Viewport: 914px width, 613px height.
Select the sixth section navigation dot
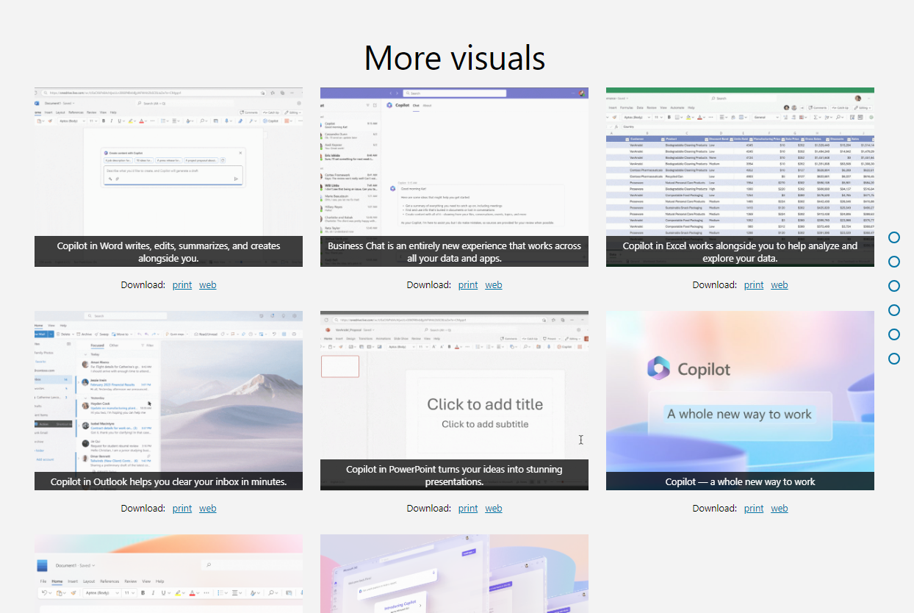pyautogui.click(x=894, y=359)
